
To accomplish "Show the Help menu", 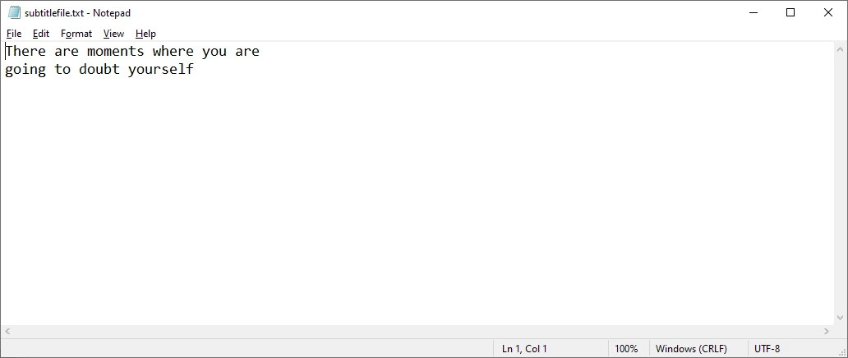I will pos(145,34).
